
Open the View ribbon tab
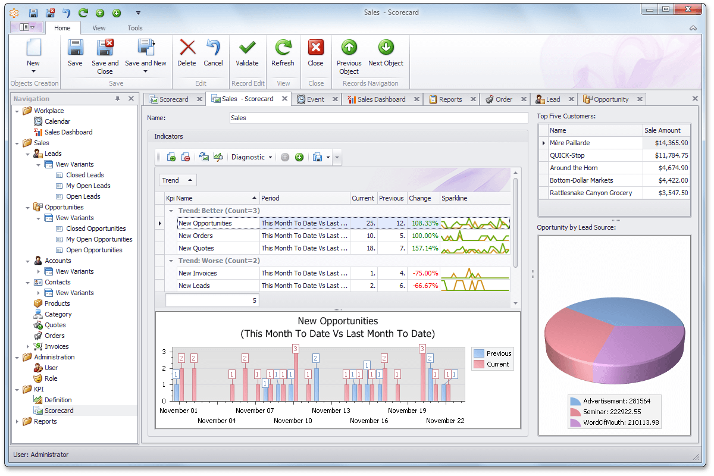tap(99, 28)
